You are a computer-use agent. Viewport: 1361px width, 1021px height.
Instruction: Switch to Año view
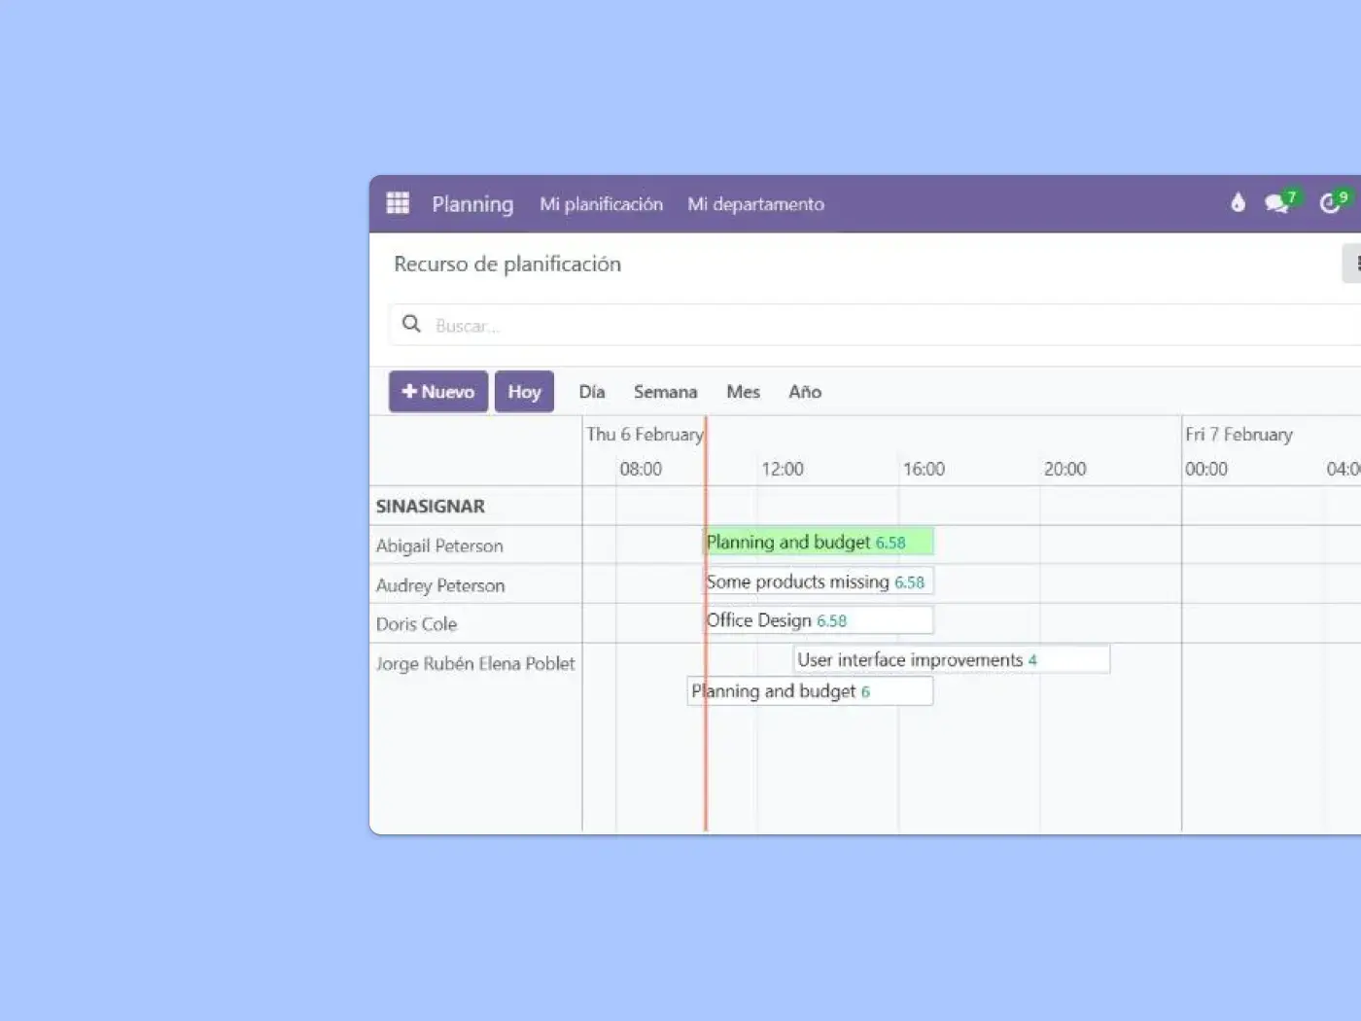coord(805,392)
